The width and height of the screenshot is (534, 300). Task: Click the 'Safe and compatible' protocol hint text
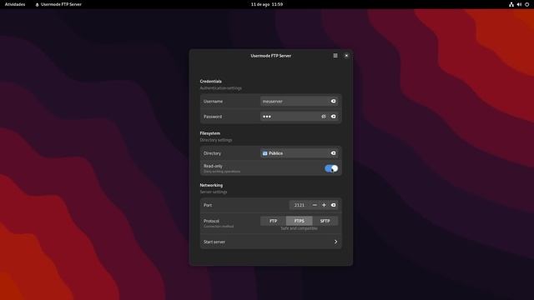tap(299, 228)
